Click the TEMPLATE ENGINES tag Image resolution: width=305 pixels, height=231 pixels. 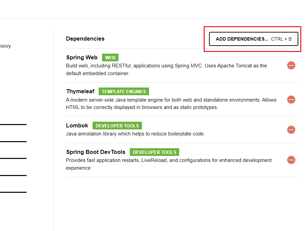point(123,92)
